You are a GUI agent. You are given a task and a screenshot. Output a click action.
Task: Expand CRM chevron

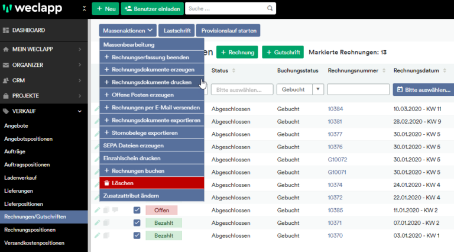tap(80, 80)
